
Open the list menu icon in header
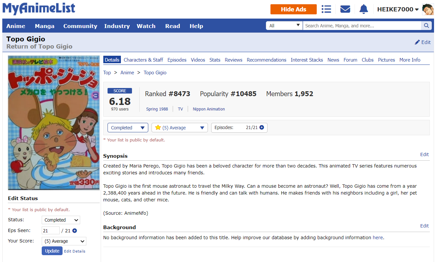(326, 9)
